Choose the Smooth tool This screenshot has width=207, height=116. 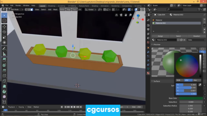(4, 97)
